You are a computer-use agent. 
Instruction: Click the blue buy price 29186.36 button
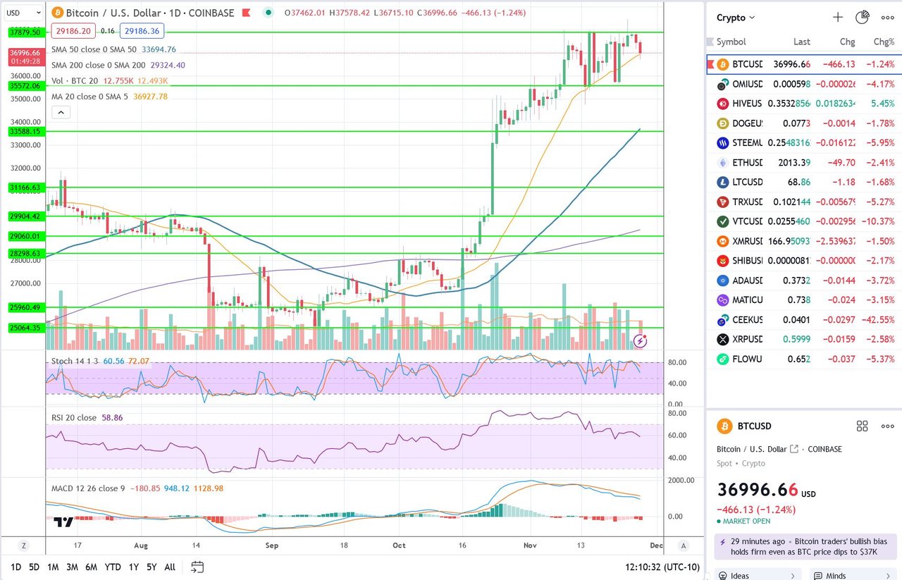(141, 31)
